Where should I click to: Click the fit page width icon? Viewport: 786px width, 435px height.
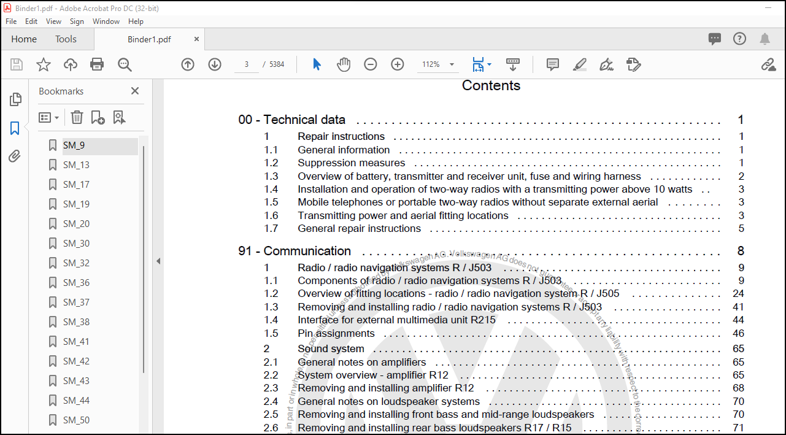[478, 64]
